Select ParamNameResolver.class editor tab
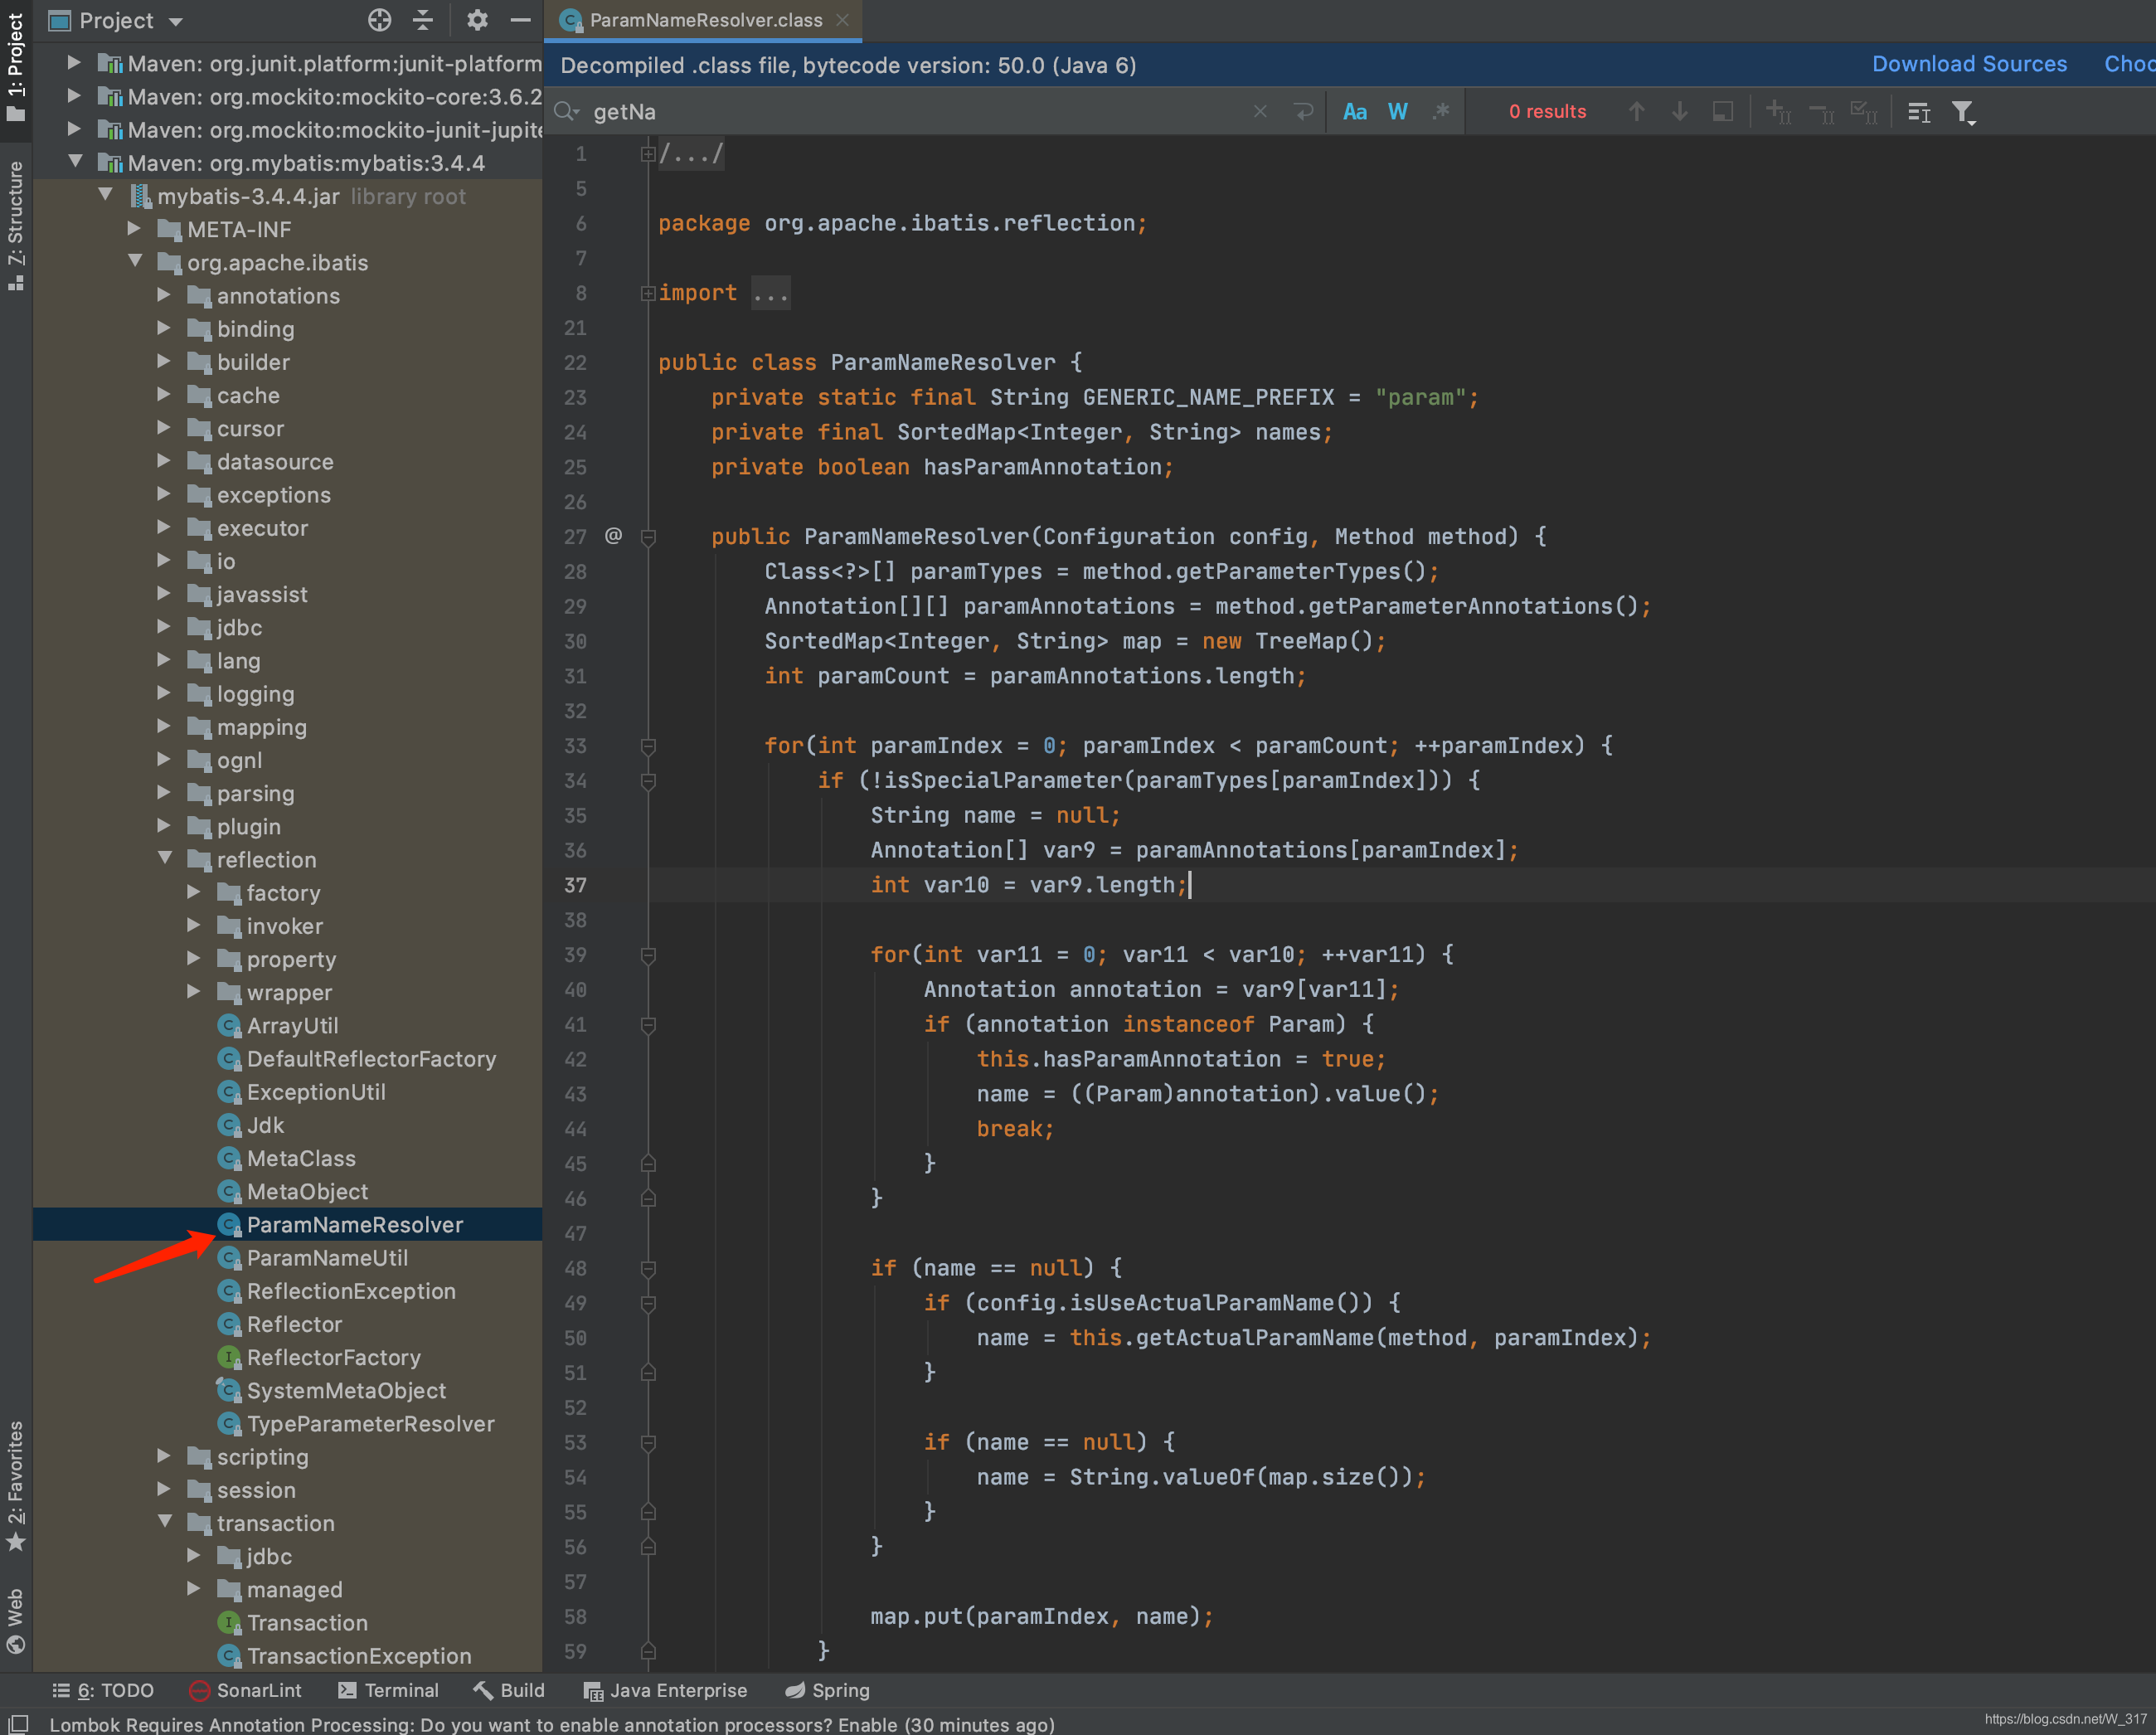 (x=704, y=20)
